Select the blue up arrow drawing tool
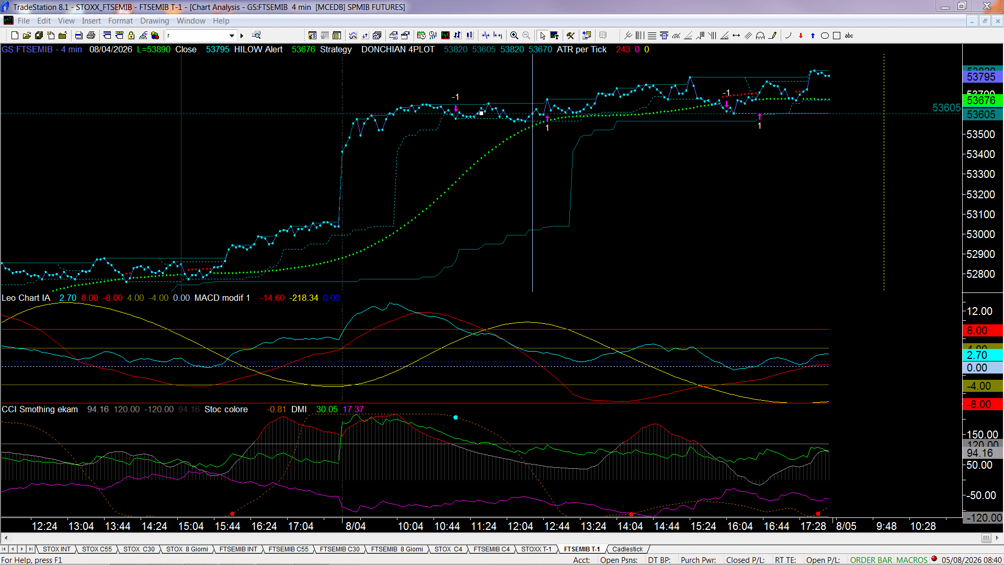1004x565 pixels. [x=813, y=36]
